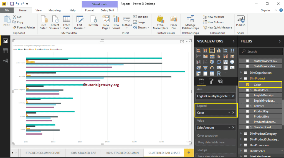Switch to Report view in sidebar
This screenshot has width=284, height=158.
coord(5,41)
